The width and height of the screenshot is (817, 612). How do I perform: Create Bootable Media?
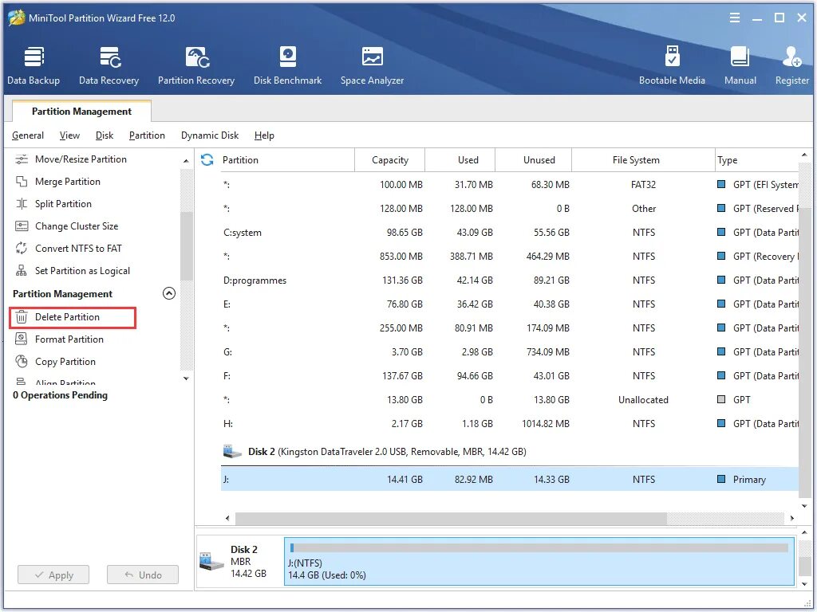(672, 65)
